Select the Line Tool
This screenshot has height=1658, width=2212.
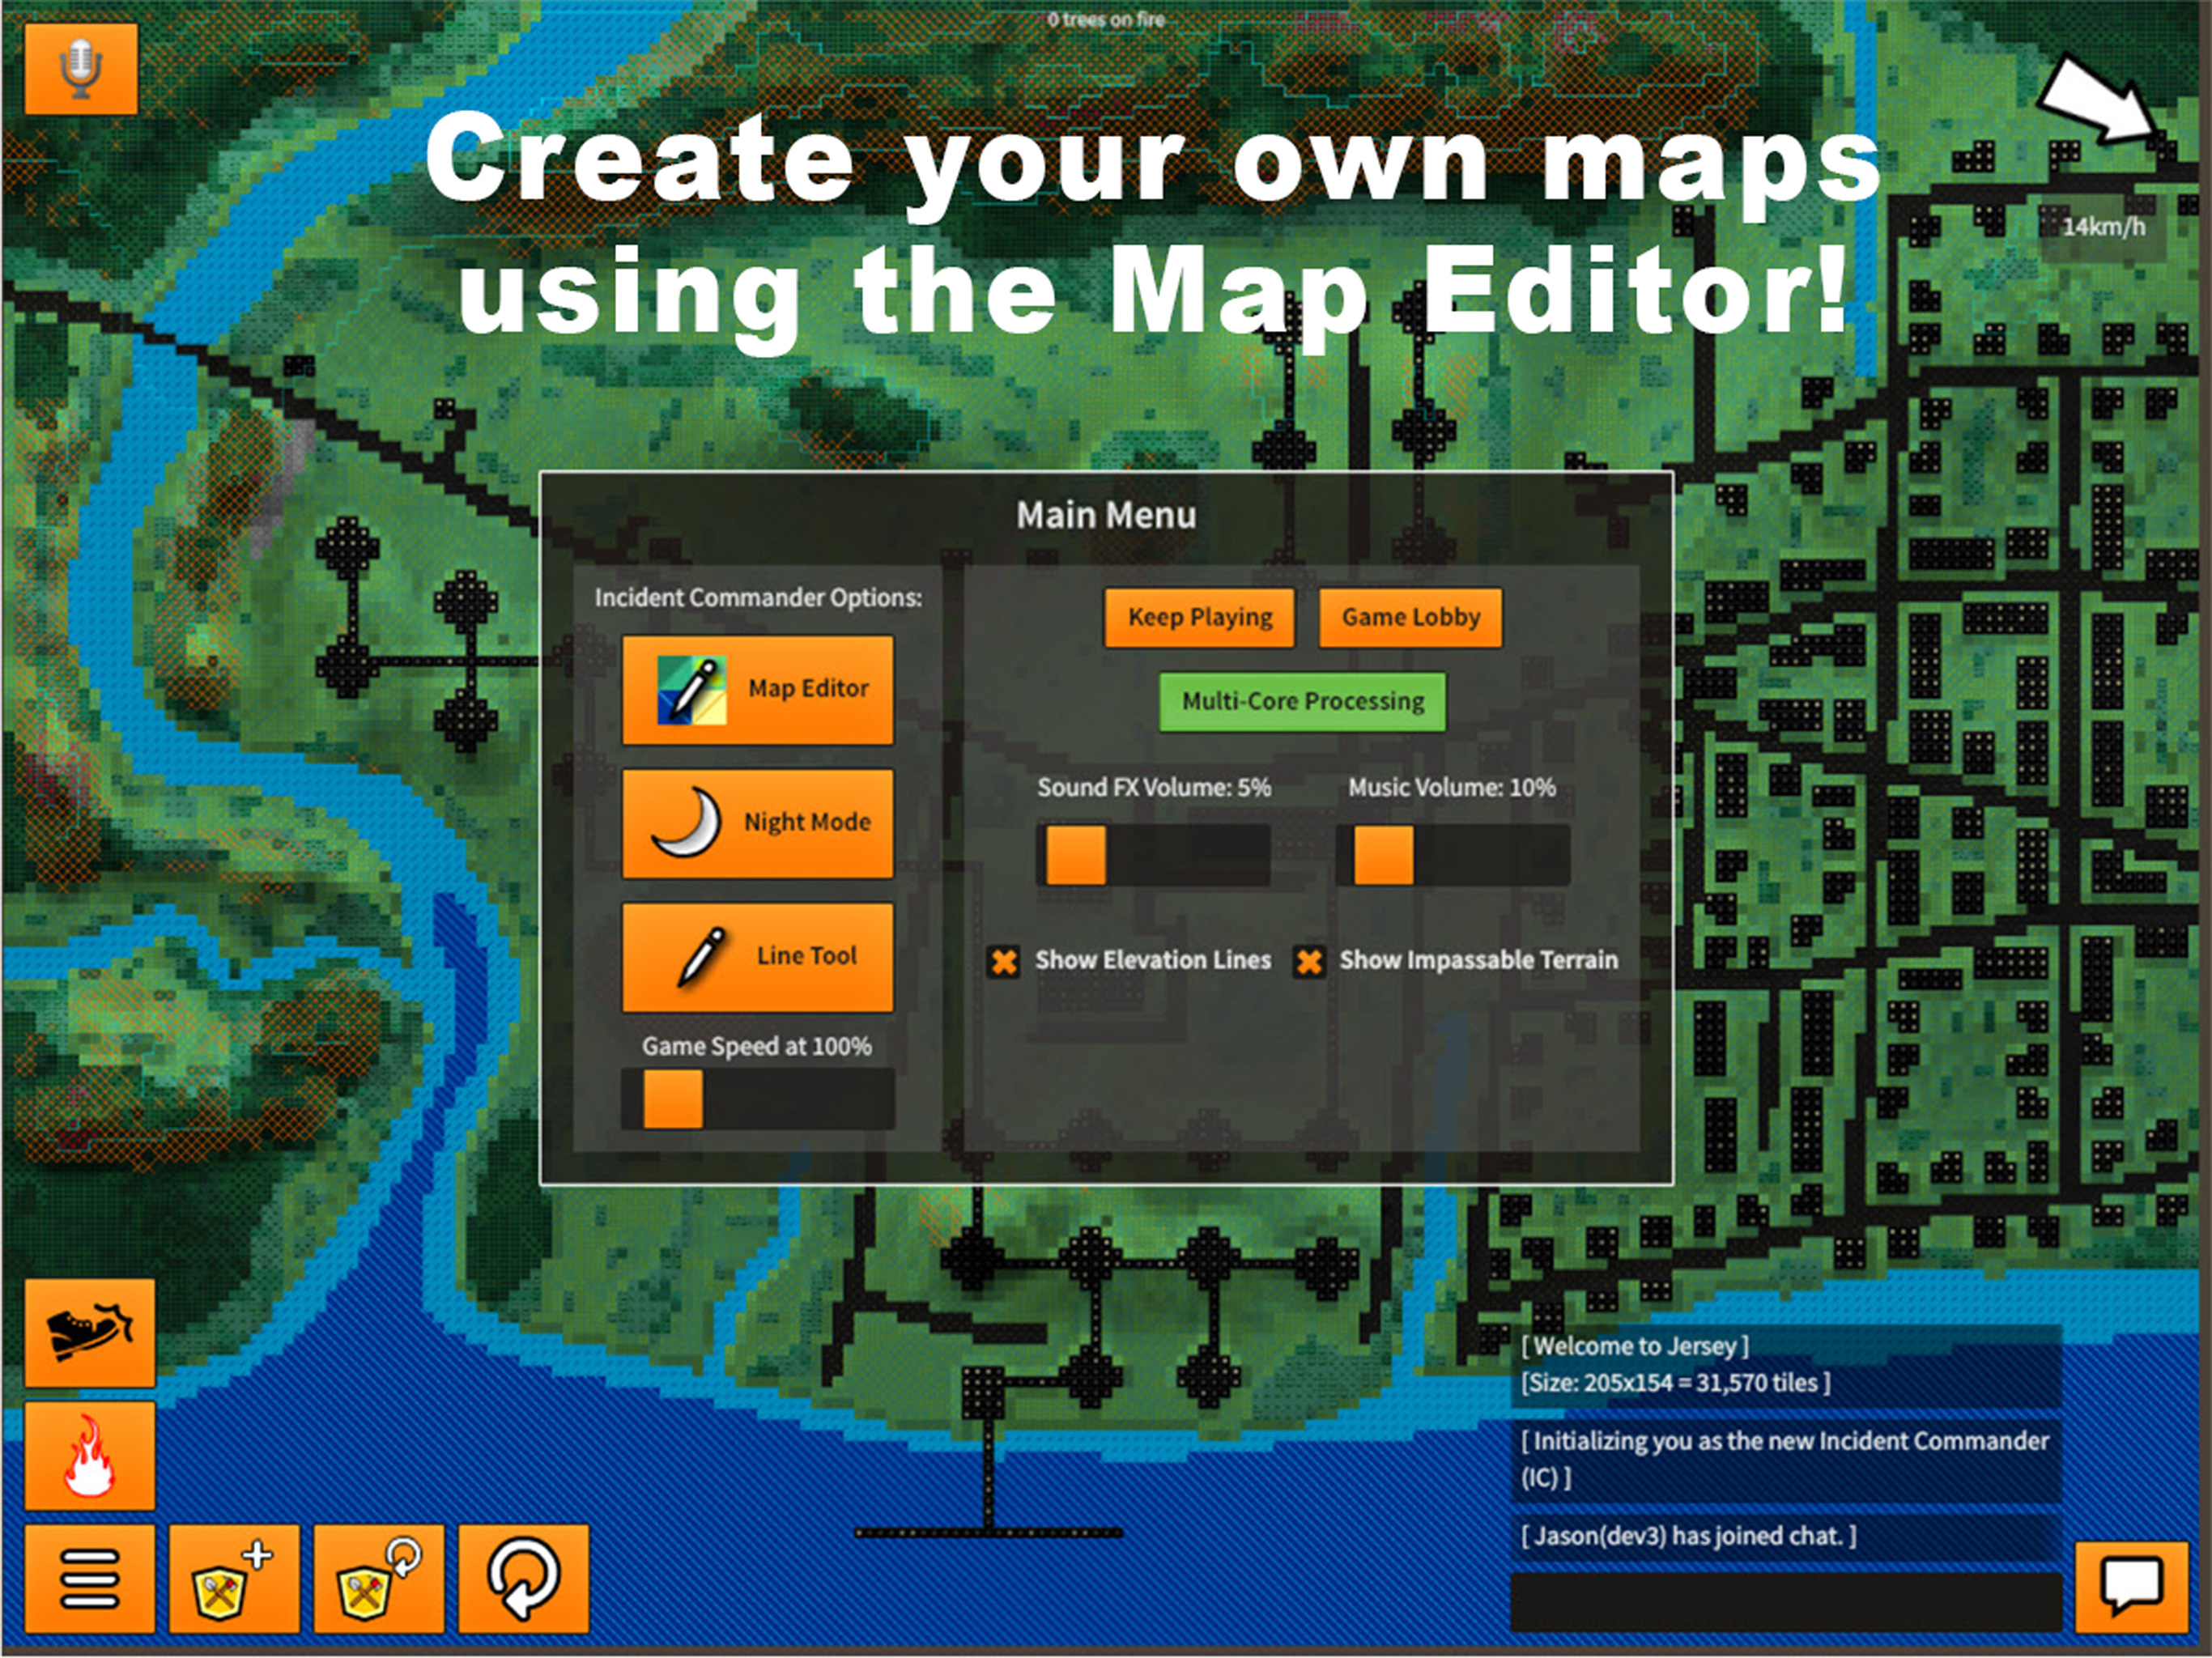click(x=757, y=957)
